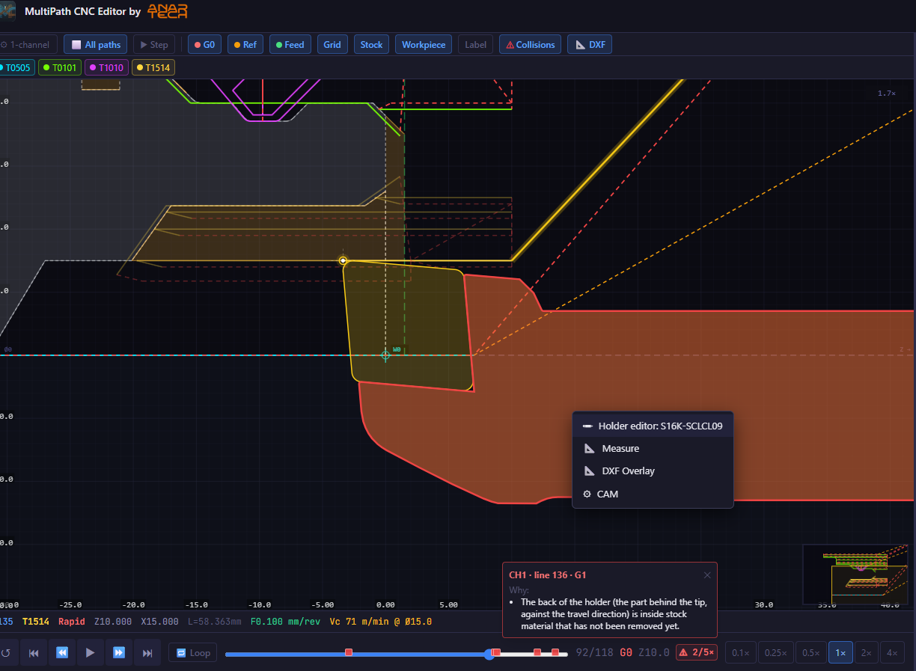
Task: Click the Vc 71 m/min cutting speed value
Action: 380,622
